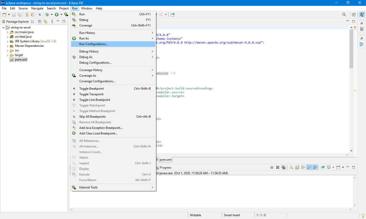The width and height of the screenshot is (366, 219).
Task: Minimize the editor area
Action: tap(348, 21)
